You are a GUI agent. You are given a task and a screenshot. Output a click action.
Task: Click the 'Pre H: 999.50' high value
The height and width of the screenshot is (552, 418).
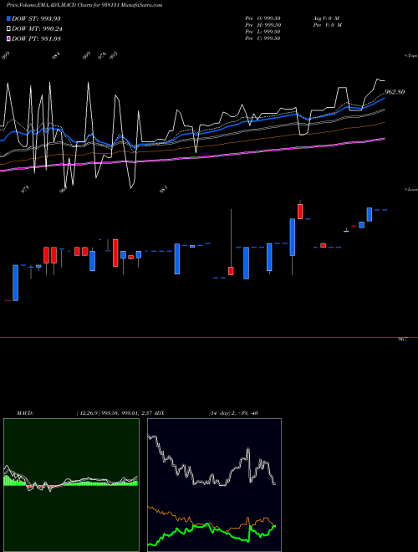click(263, 25)
